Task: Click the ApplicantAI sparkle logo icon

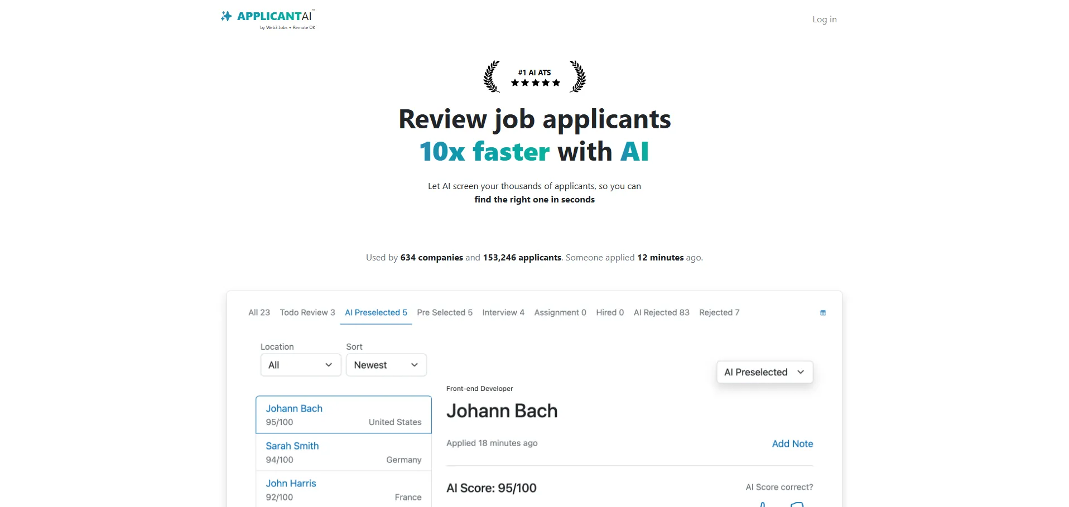Action: [226, 16]
